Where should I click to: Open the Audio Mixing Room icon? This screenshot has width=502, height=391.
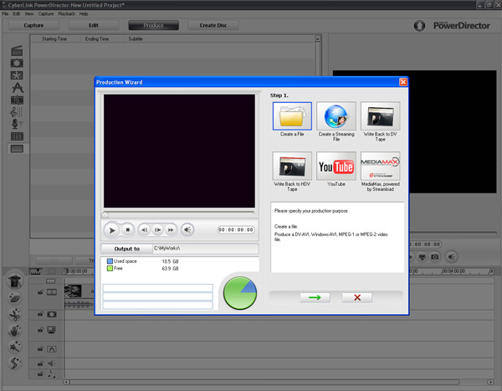pyautogui.click(x=16, y=112)
